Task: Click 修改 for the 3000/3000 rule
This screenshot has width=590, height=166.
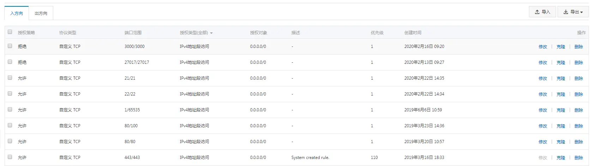Action: coord(543,47)
